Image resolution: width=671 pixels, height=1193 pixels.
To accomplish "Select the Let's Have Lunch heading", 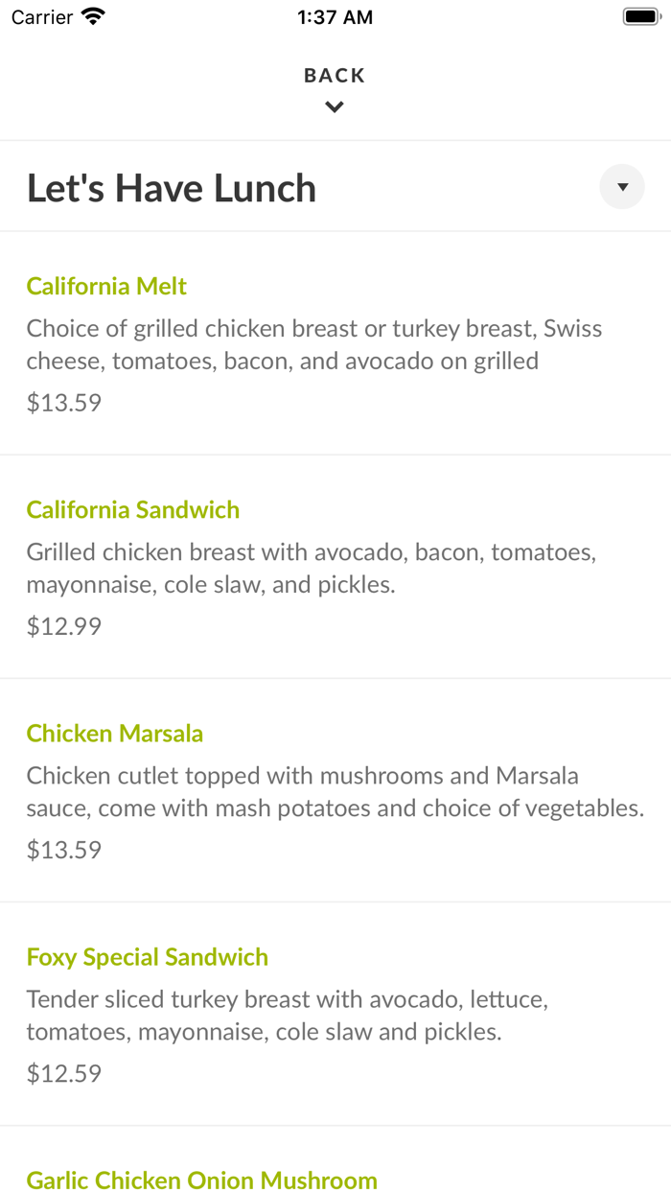I will (x=172, y=188).
